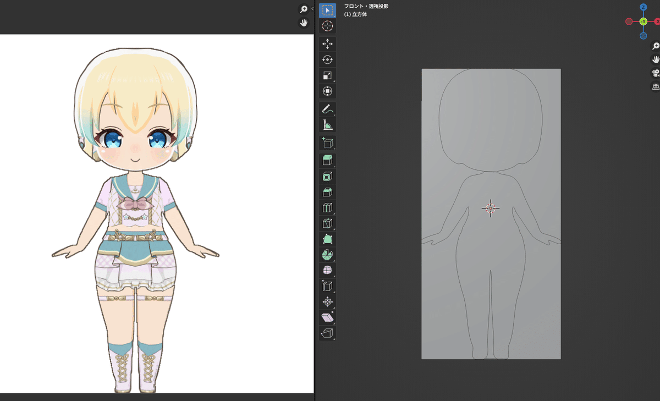The height and width of the screenshot is (401, 660).
Task: Snap view to red X axis
Action: click(657, 21)
